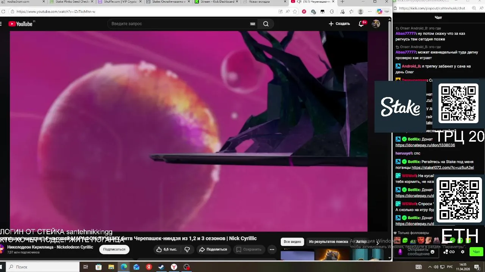Screen dimensions: 485x272
Task: Open Task View on taskbar
Action: click(x=86, y=267)
